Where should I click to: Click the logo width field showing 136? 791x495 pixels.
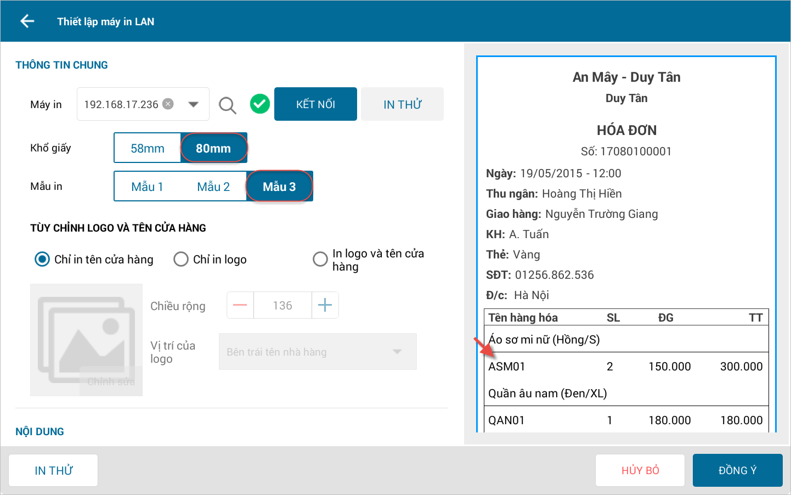tap(282, 305)
